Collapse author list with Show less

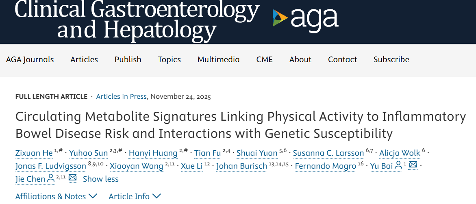click(x=100, y=179)
